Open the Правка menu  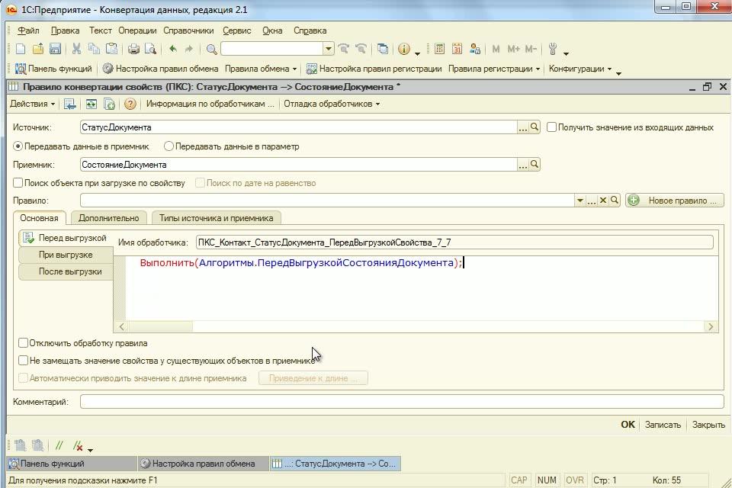tap(65, 30)
